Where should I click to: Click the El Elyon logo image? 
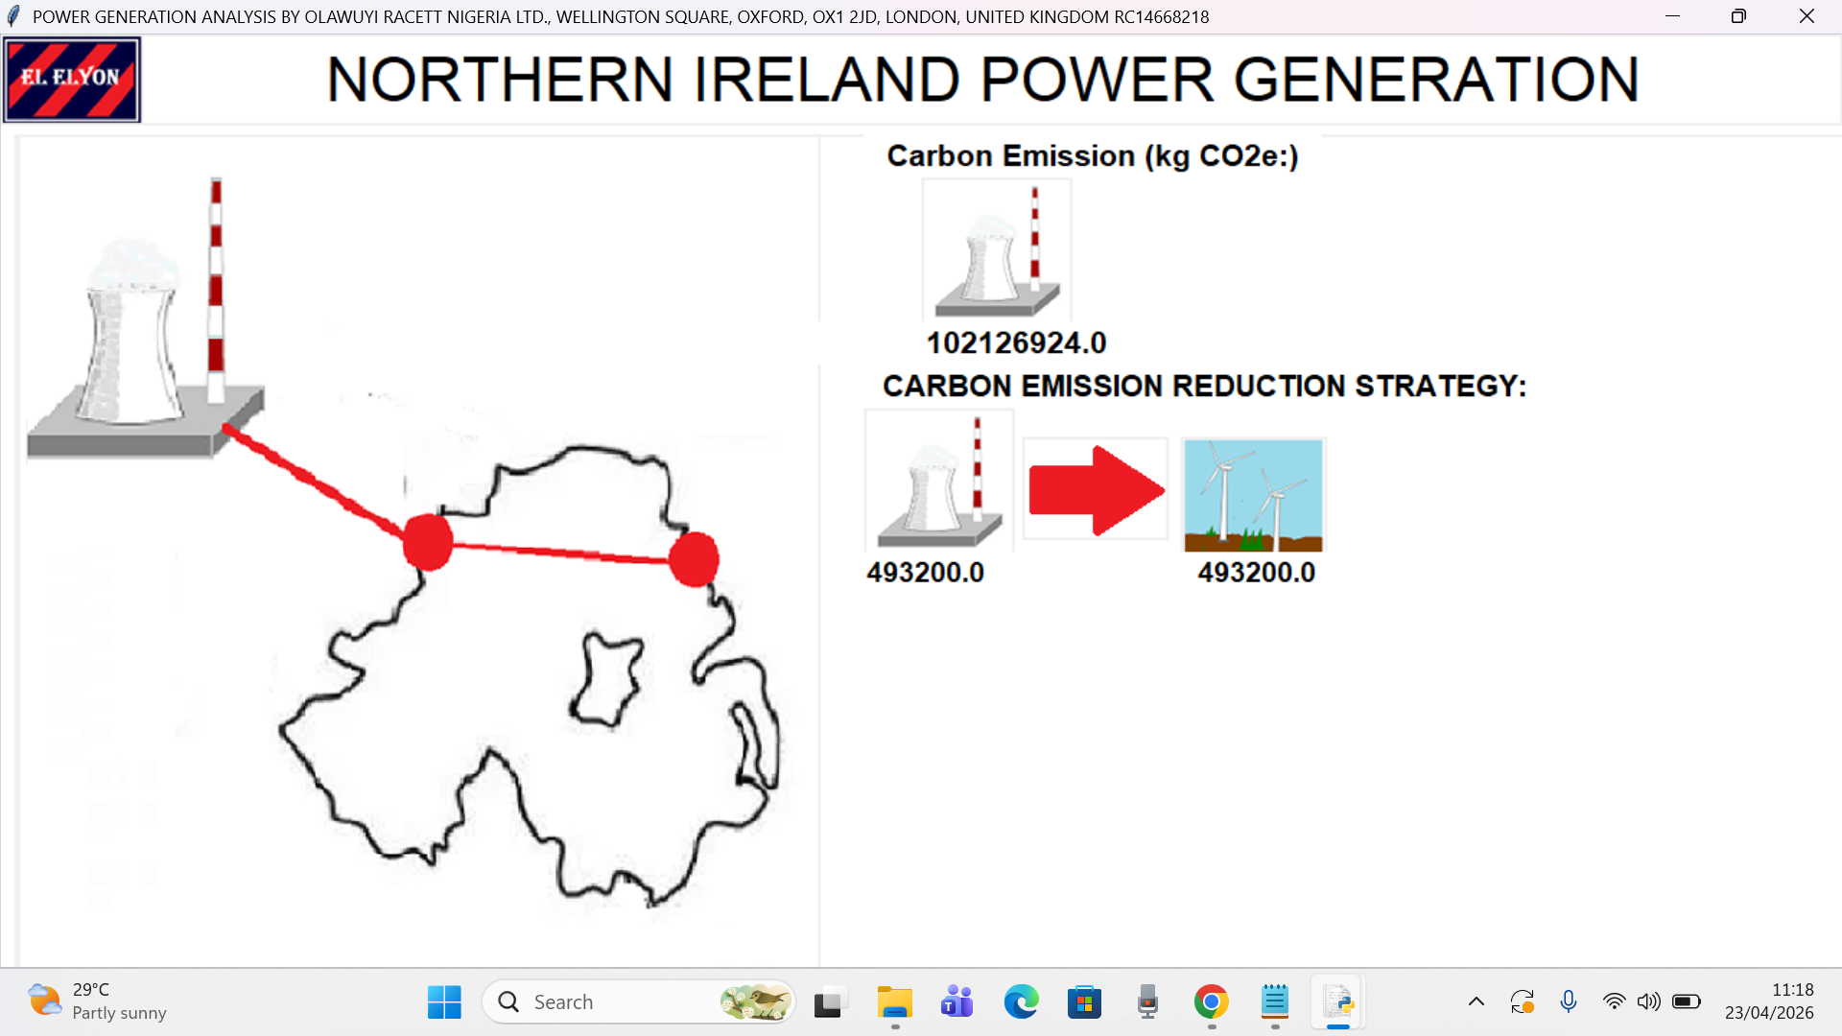[x=72, y=80]
